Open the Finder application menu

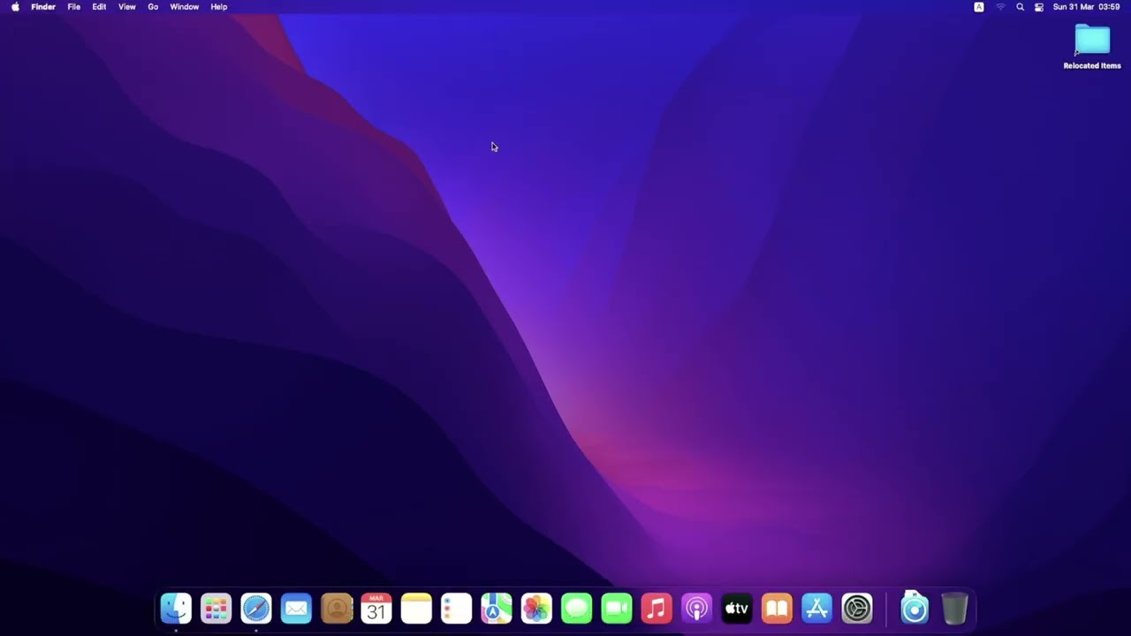pyautogui.click(x=43, y=7)
